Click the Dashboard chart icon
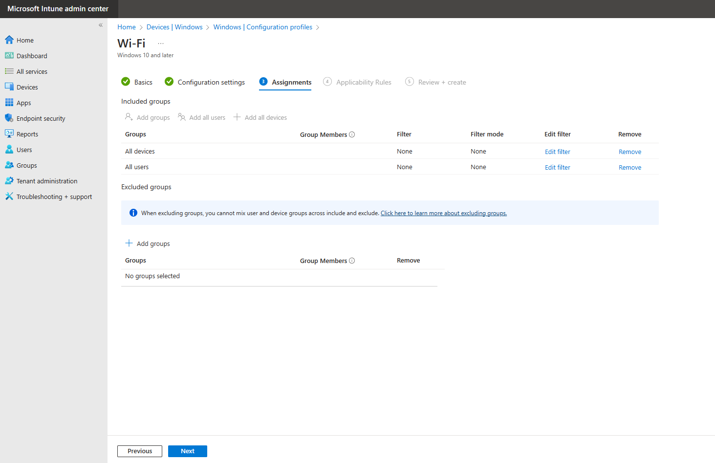Screen dimensions: 715x463 click(x=9, y=55)
